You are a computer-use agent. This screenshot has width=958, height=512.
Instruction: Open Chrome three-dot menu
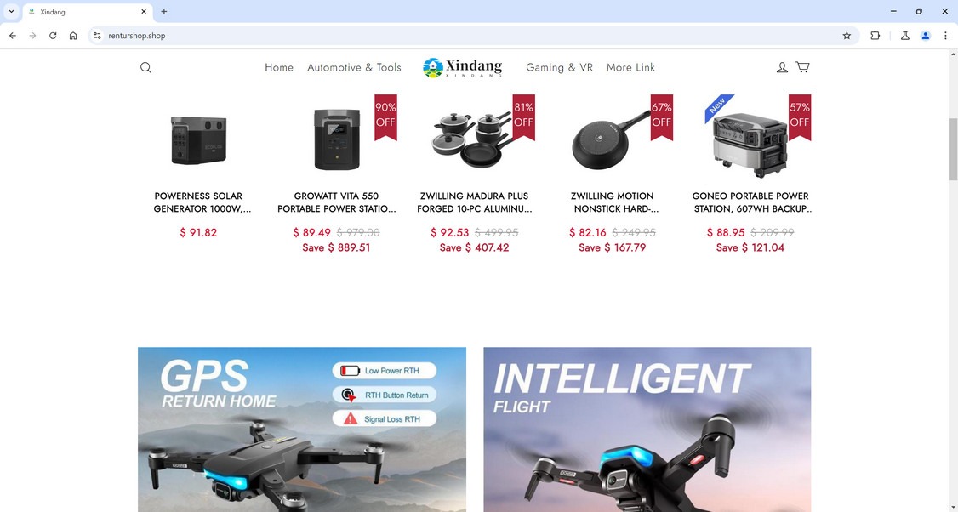[x=945, y=36]
